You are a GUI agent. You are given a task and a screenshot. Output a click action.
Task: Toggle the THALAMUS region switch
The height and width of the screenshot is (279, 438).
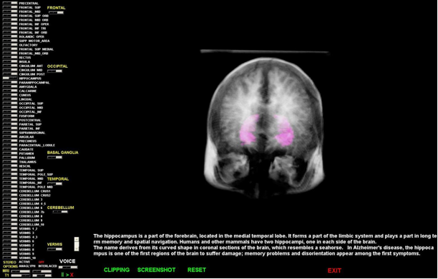(10, 162)
